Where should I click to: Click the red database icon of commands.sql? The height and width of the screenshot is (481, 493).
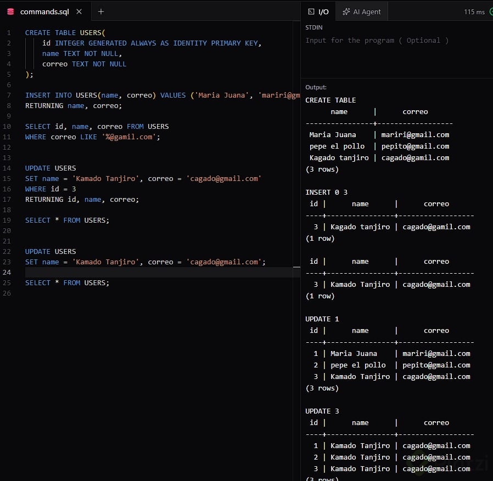(x=10, y=12)
